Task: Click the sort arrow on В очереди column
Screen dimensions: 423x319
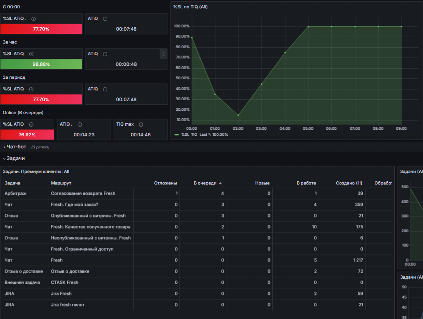Action: 220,183
